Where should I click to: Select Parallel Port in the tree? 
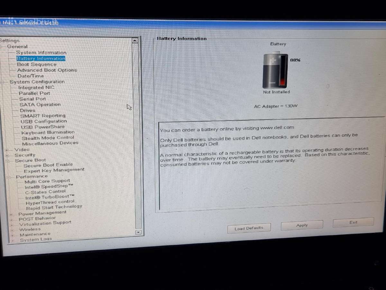34,93
